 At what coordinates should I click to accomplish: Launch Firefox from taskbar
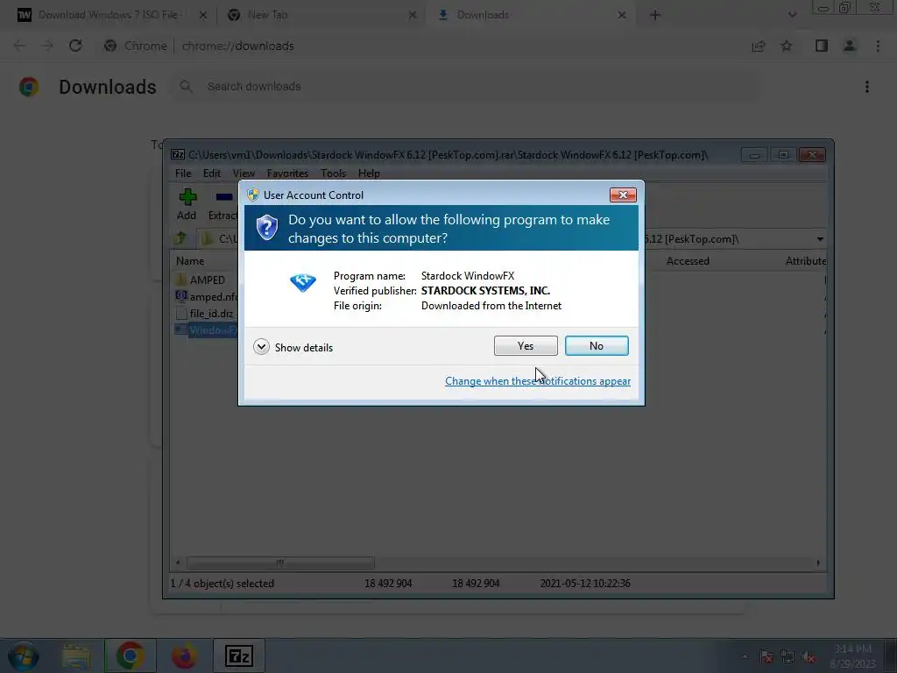point(184,655)
